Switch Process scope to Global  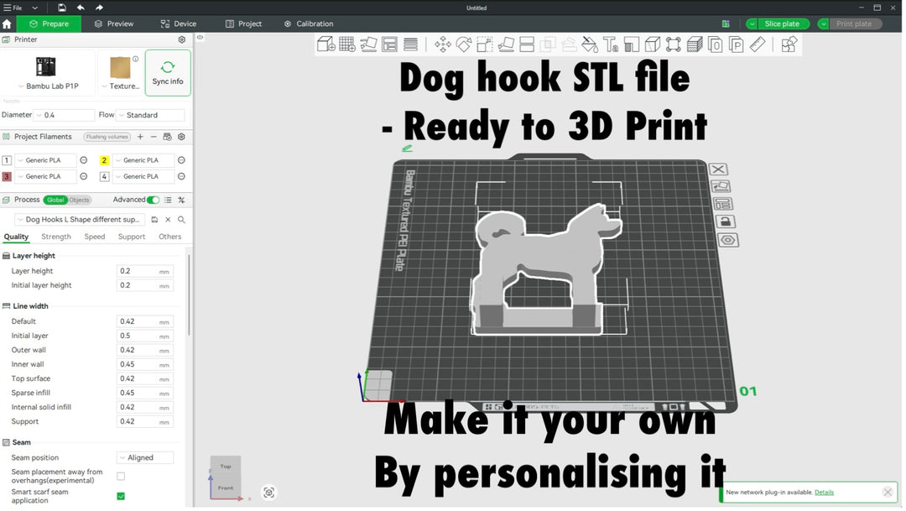(x=55, y=200)
